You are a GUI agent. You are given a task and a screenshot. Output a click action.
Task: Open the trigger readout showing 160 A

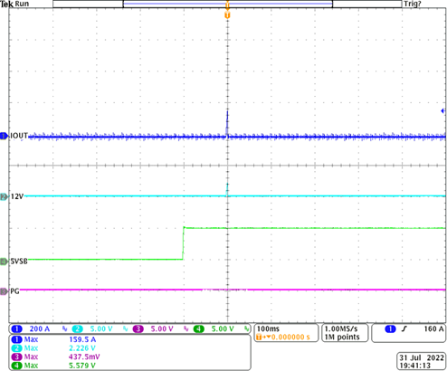408,333
